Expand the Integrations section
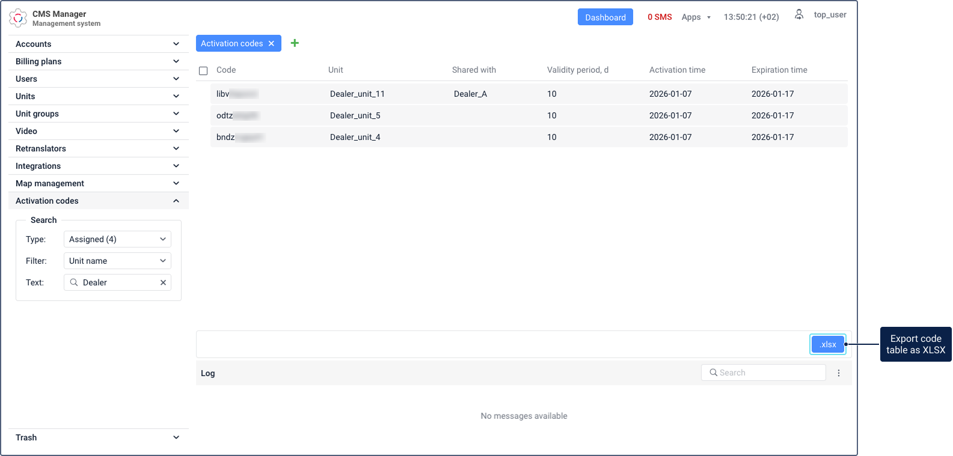This screenshot has width=953, height=456. (x=98, y=166)
